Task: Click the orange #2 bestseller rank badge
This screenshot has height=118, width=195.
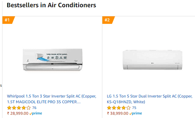Action: (108, 20)
